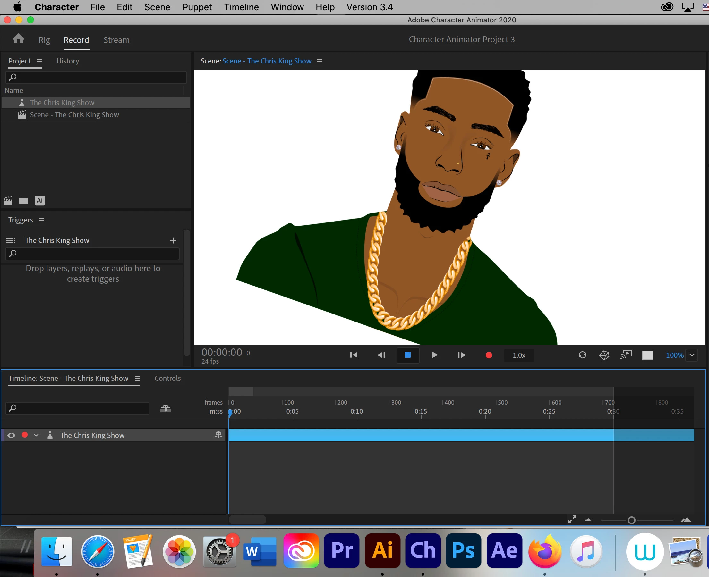Switch to the Controls tab
709x577 pixels.
167,378
